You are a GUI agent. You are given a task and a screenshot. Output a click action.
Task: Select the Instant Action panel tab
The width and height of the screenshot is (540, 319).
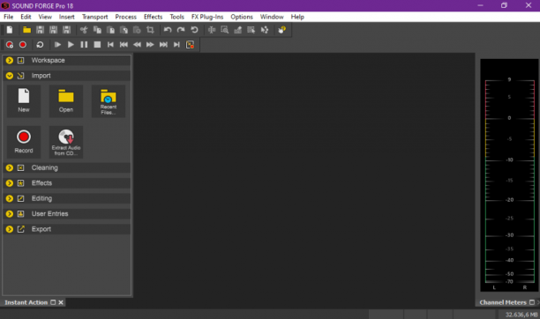(26, 302)
